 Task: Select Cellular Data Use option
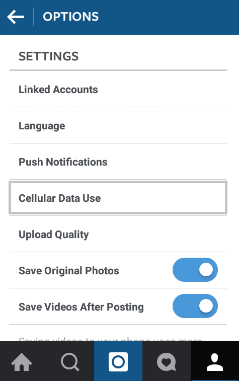pos(118,198)
